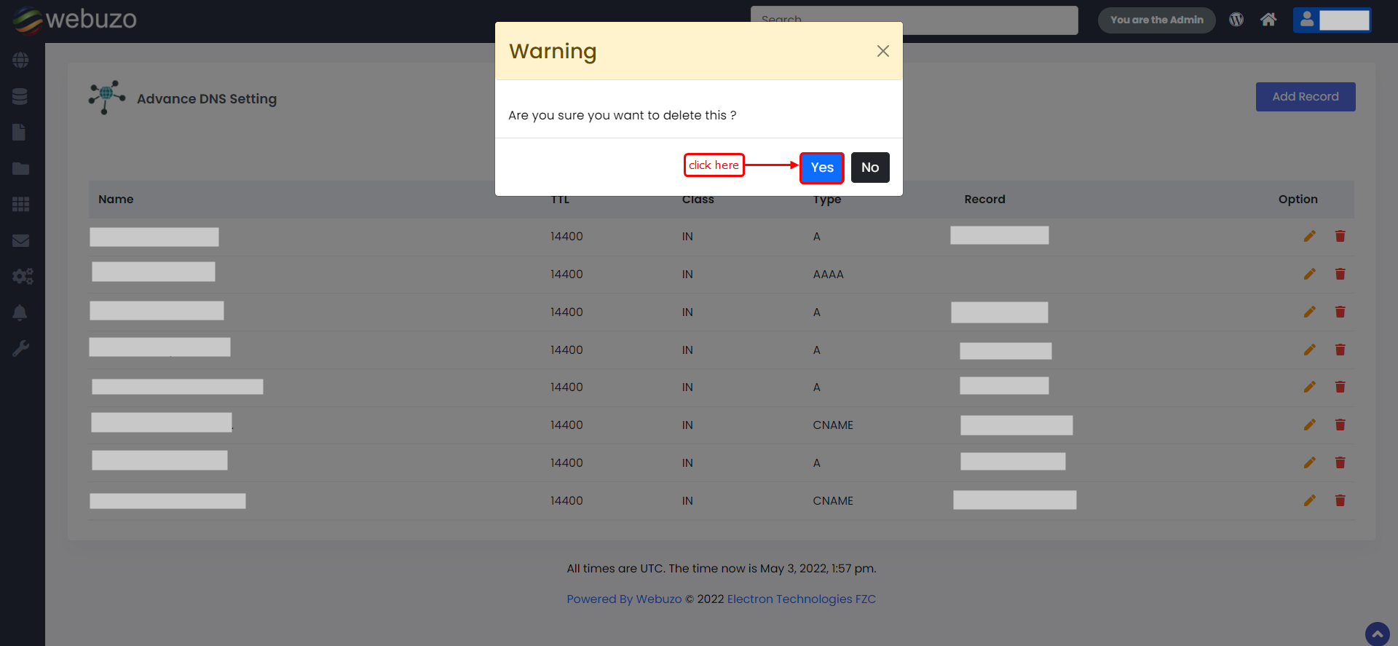Open the envelope Email sidebar icon
This screenshot has height=646, width=1398.
[x=20, y=240]
